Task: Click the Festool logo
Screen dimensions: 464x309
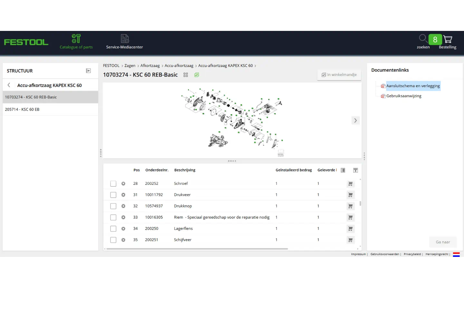Action: [26, 42]
